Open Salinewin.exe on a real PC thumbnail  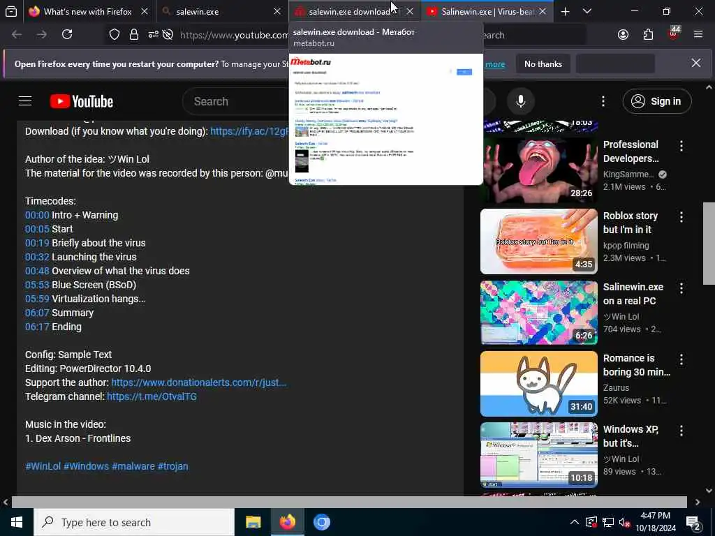point(538,312)
